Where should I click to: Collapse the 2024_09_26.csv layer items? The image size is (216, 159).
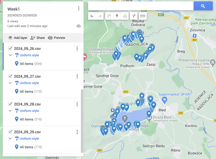coord(10,55)
